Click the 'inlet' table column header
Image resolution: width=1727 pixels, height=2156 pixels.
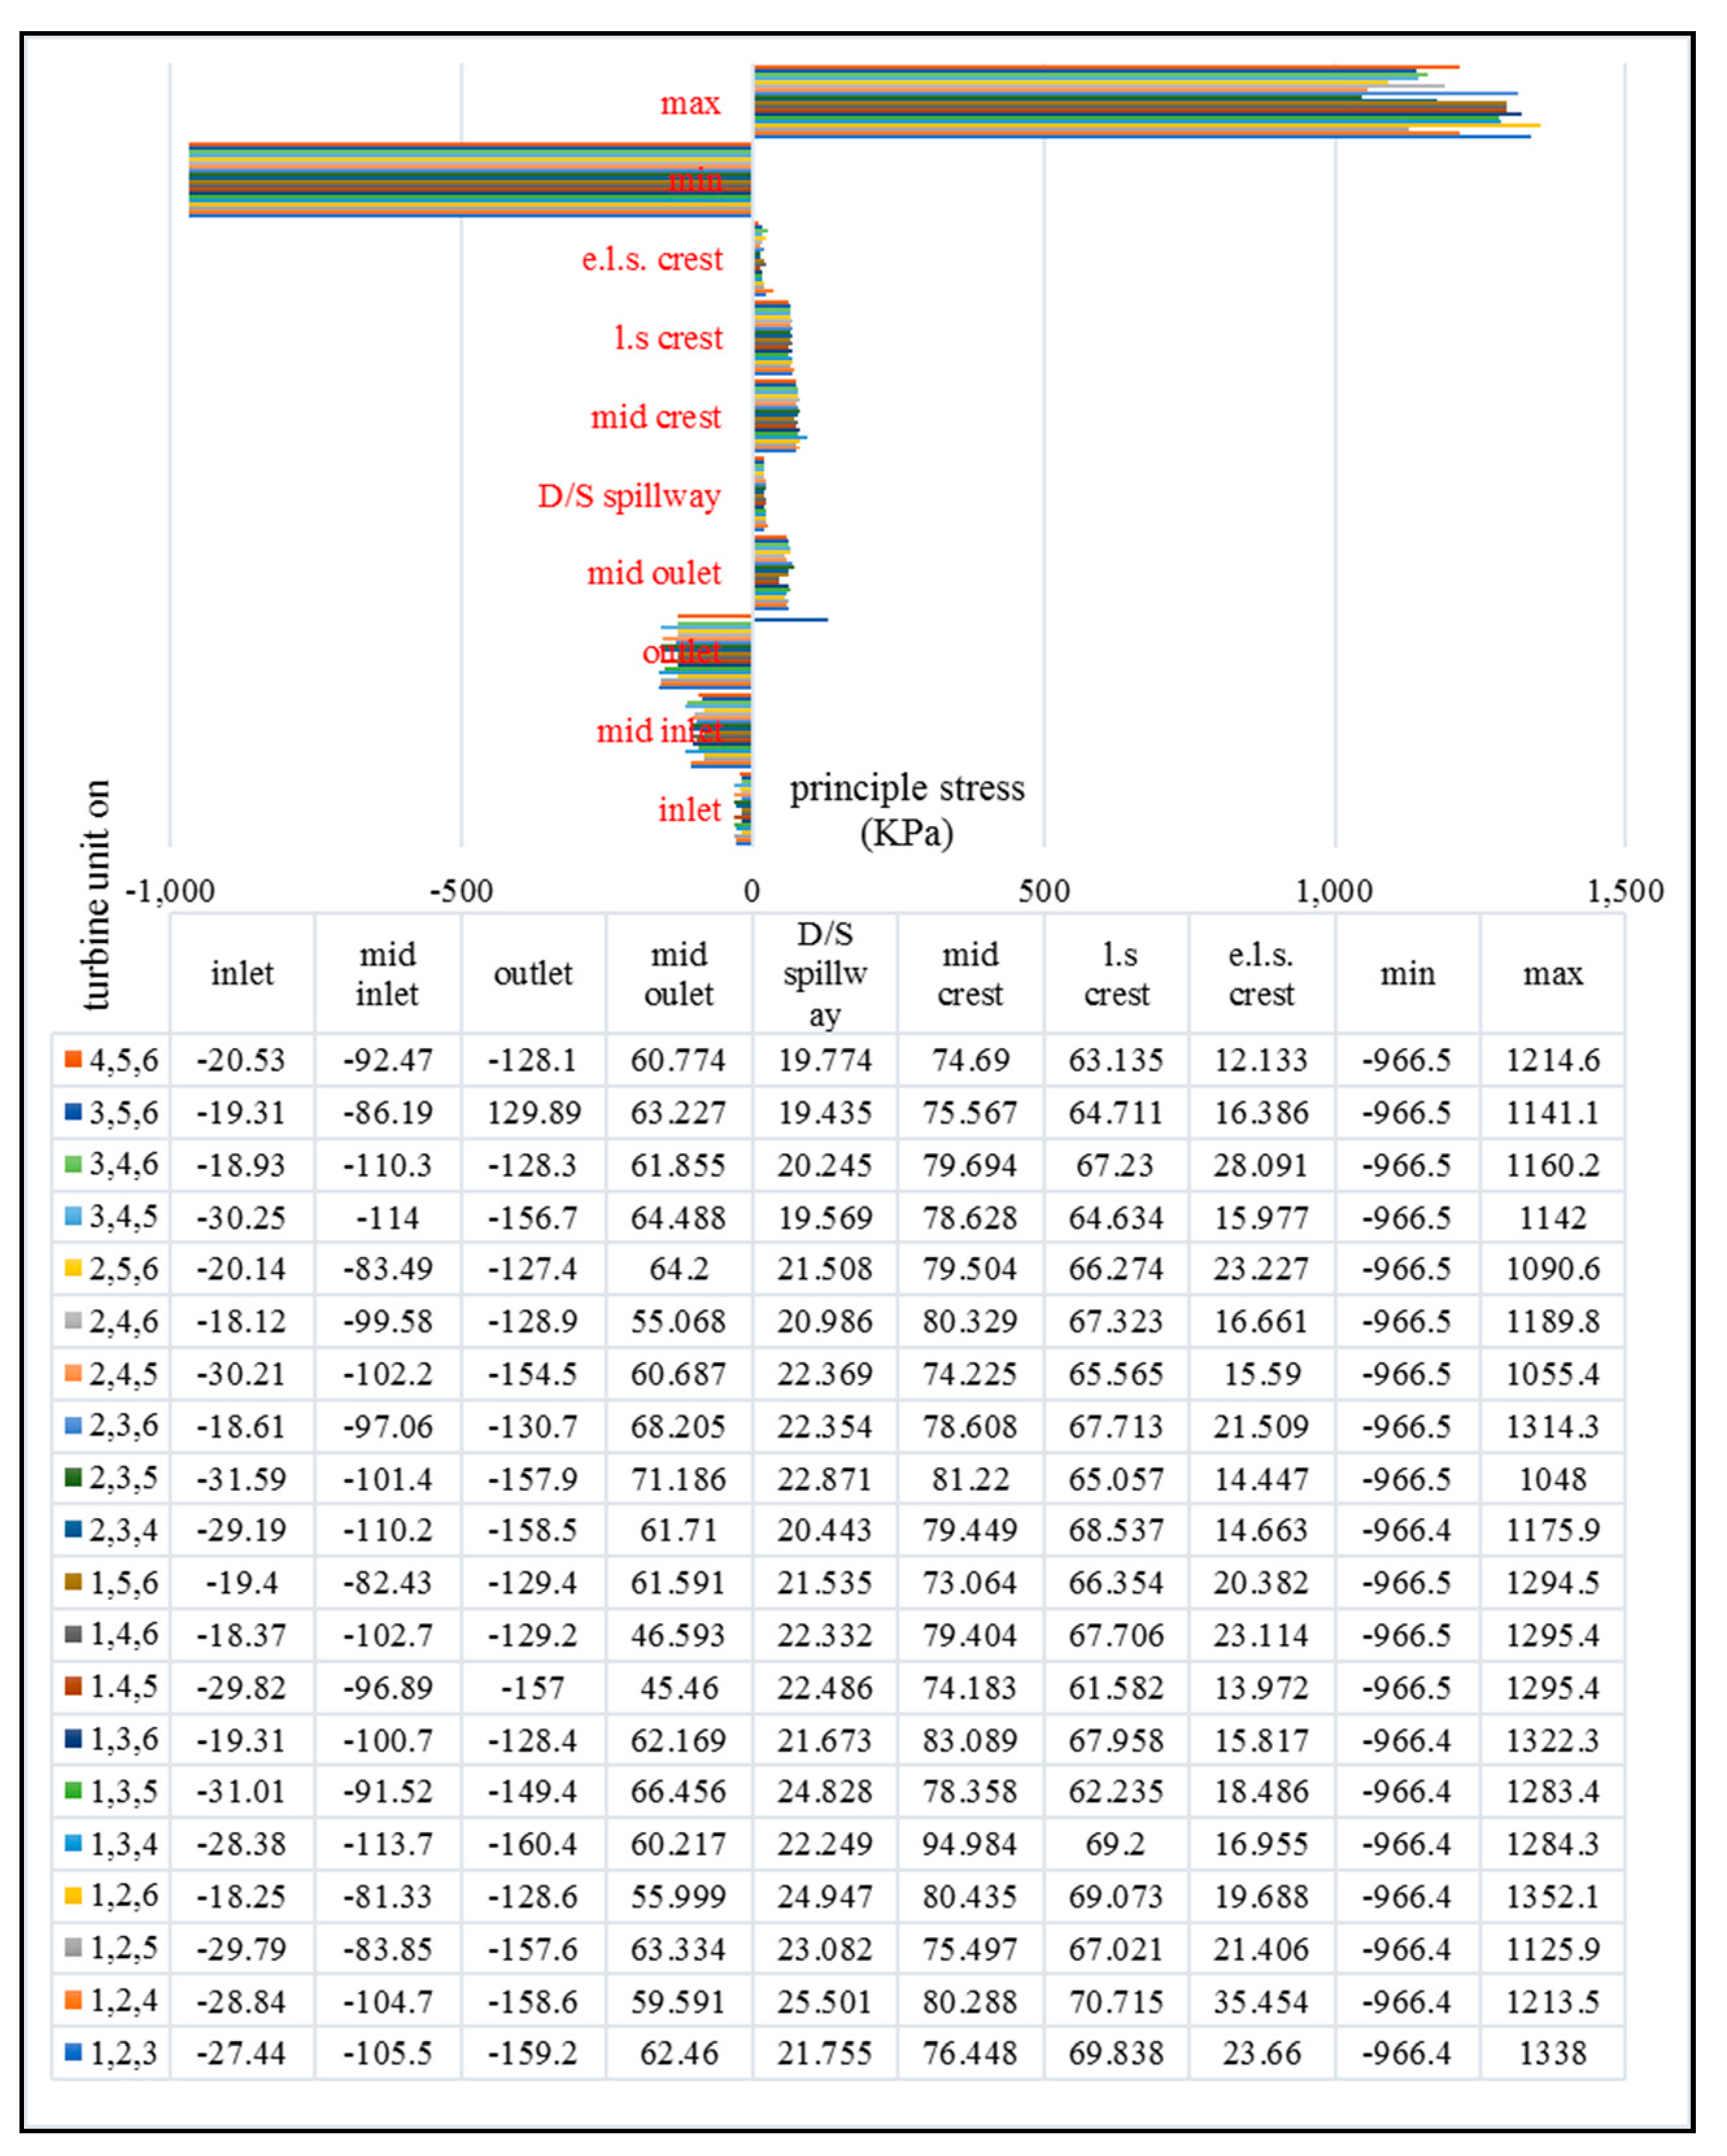(x=242, y=973)
